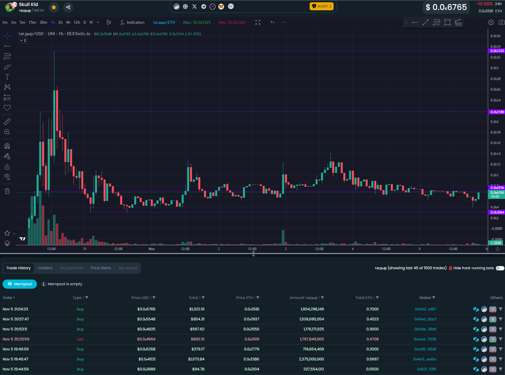Select the measure ruler tool
Viewport: 505px width, 375px height.
coord(7,121)
